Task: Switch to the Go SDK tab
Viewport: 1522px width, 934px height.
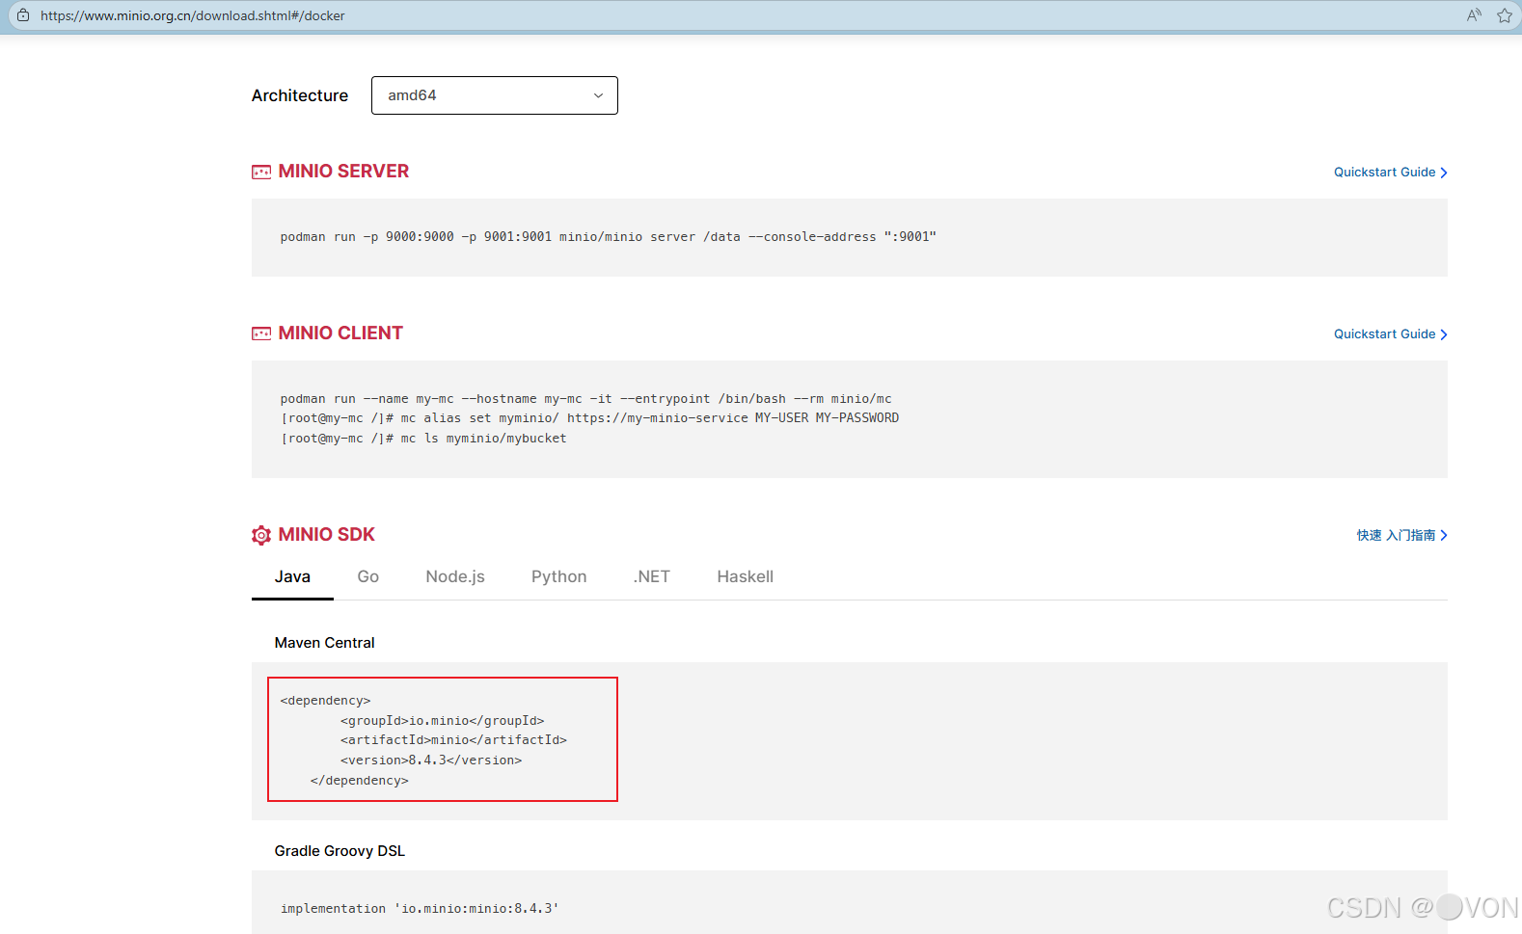Action: (368, 576)
